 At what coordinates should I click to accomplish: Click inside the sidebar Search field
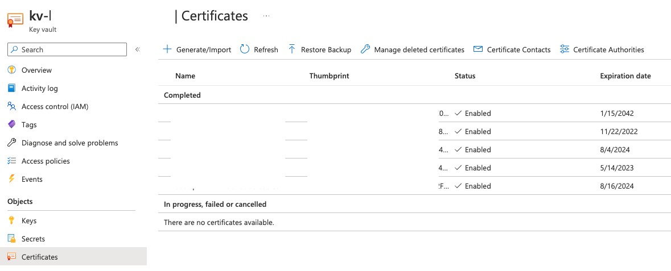(x=67, y=49)
